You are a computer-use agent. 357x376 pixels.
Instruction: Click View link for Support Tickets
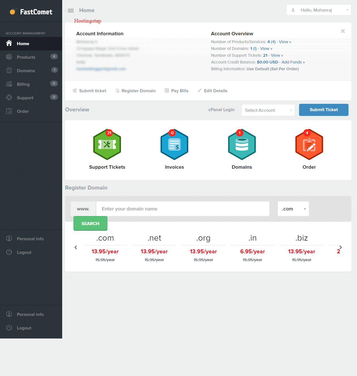click(277, 55)
